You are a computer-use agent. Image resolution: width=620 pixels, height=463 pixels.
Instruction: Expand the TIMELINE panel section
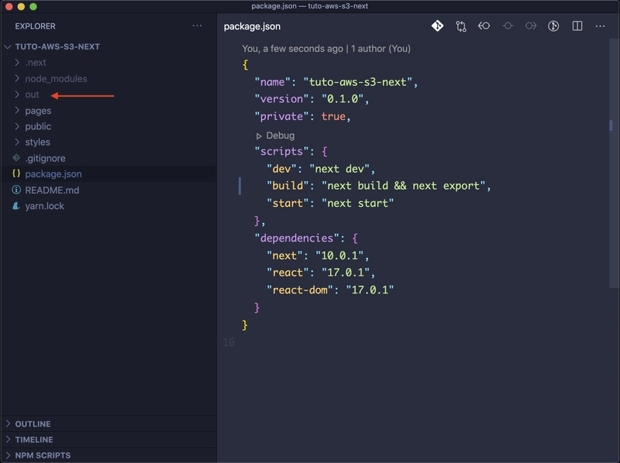click(x=108, y=440)
